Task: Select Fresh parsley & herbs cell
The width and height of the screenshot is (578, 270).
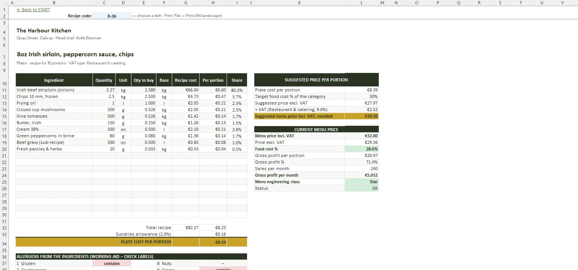Action: [x=54, y=149]
